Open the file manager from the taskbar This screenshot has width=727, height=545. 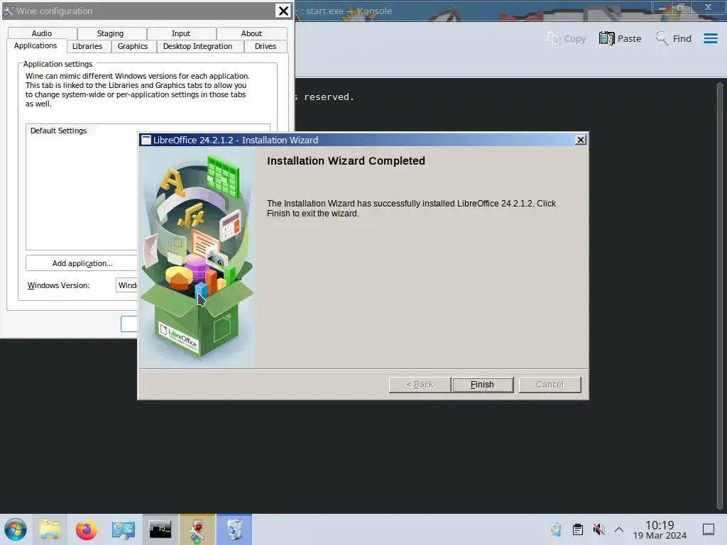tap(50, 529)
